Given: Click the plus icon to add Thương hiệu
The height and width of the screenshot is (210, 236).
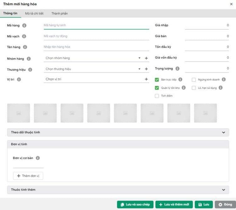Looking at the screenshot, I should (146, 69).
